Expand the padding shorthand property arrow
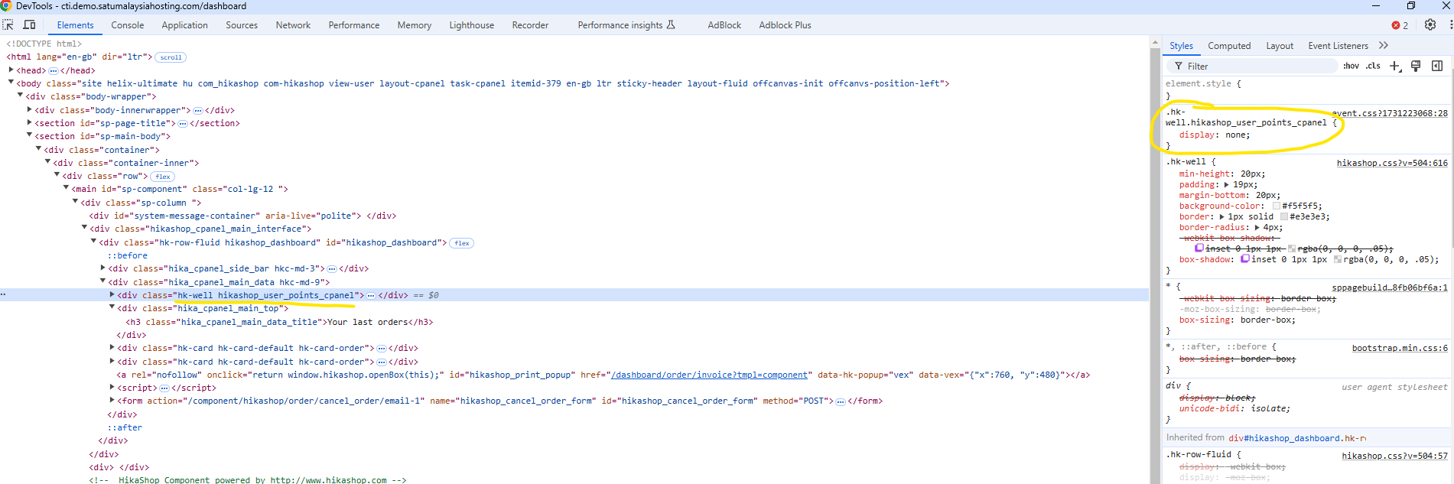Image resolution: width=1454 pixels, height=484 pixels. point(1227,184)
